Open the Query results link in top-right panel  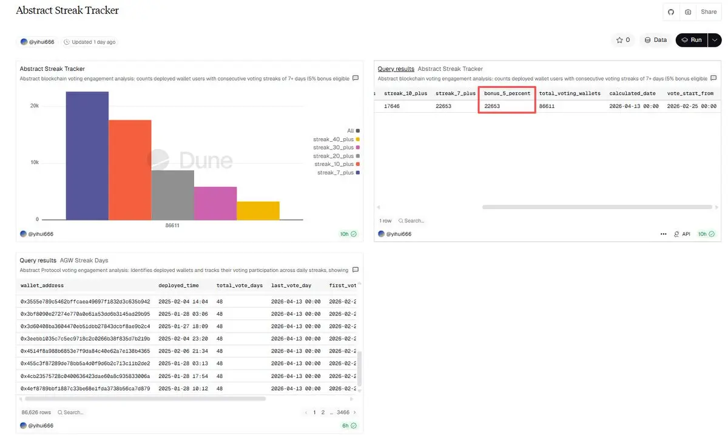[x=396, y=69]
